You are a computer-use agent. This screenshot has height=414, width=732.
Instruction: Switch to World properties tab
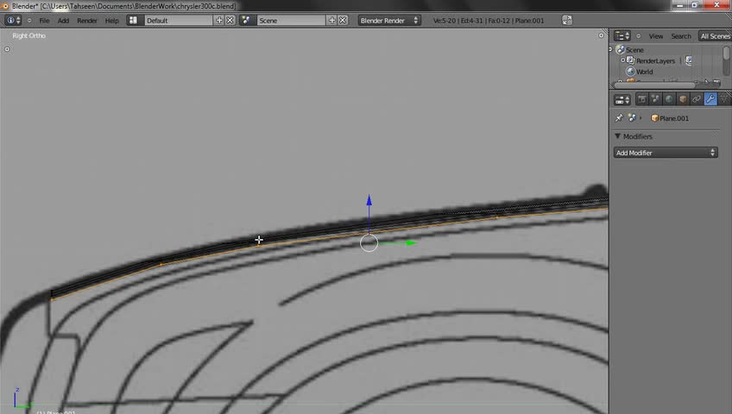669,99
